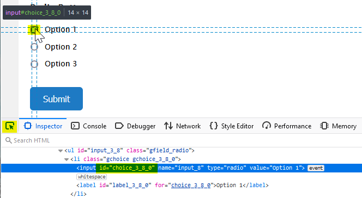Click the Performance gauge icon
Screen dimensions: 362x198
267,126
